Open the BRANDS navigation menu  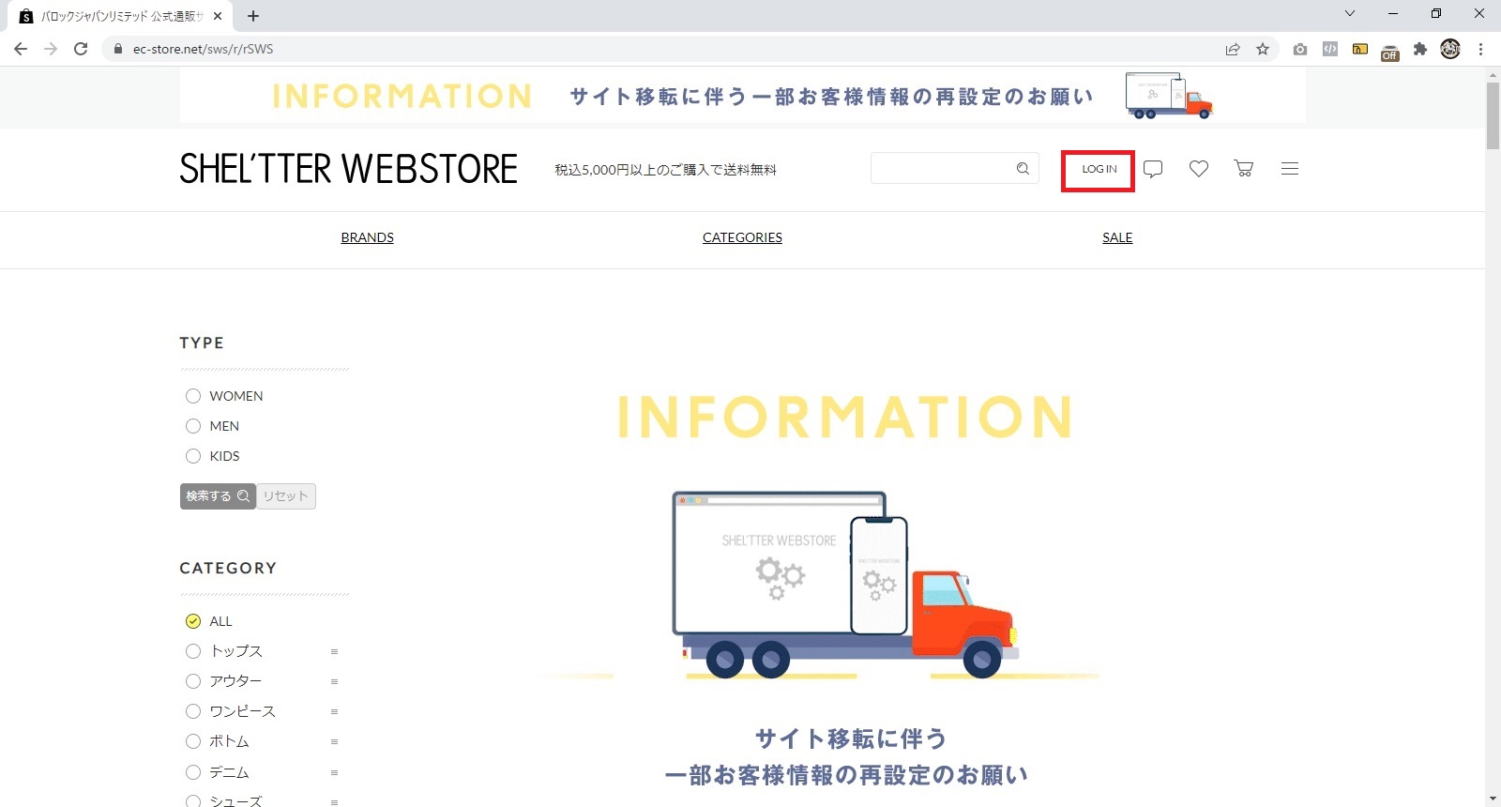coord(367,237)
